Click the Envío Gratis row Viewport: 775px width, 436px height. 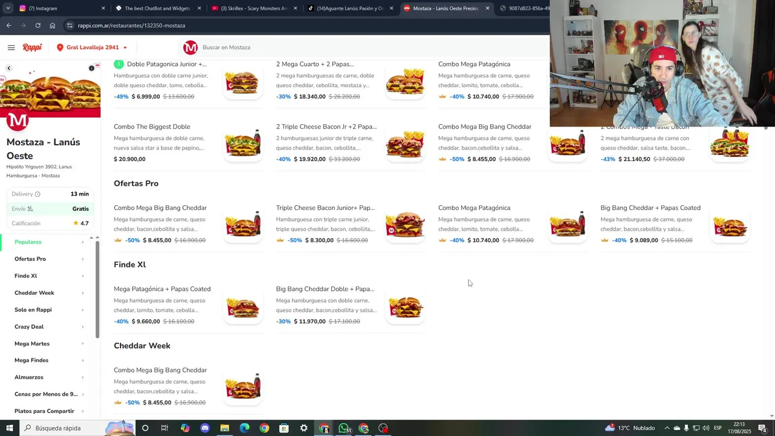point(50,209)
